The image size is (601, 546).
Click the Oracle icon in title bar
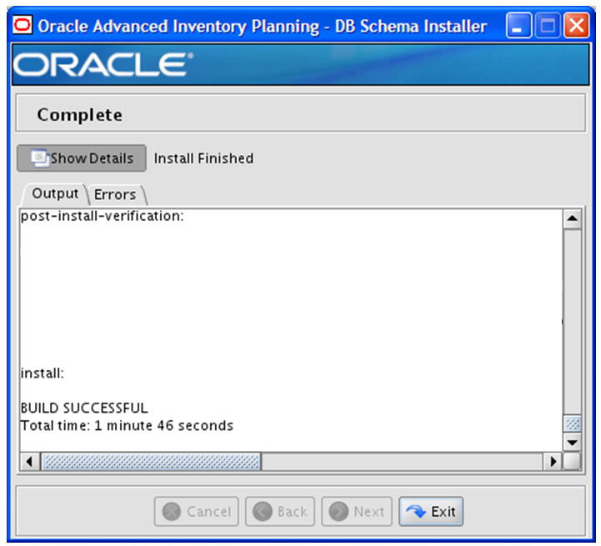coord(23,25)
